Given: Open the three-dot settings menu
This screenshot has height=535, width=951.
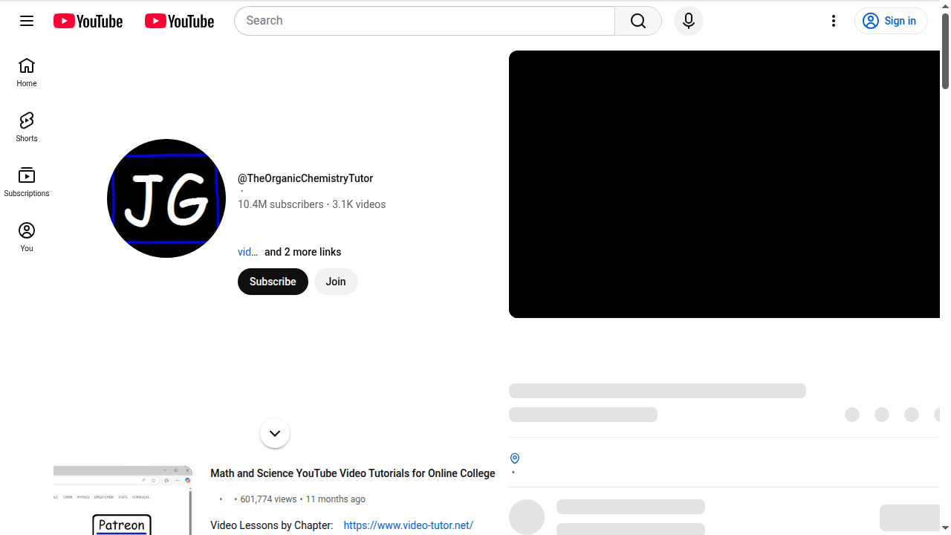Looking at the screenshot, I should (833, 21).
